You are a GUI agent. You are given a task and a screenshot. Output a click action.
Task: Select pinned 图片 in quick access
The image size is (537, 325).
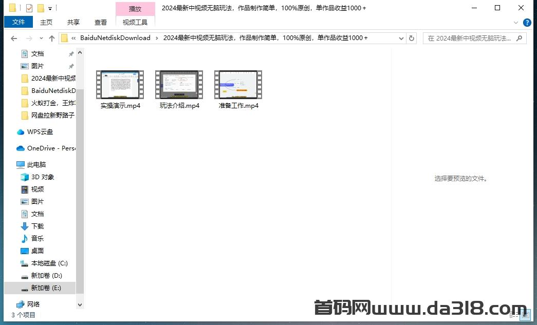pos(38,66)
